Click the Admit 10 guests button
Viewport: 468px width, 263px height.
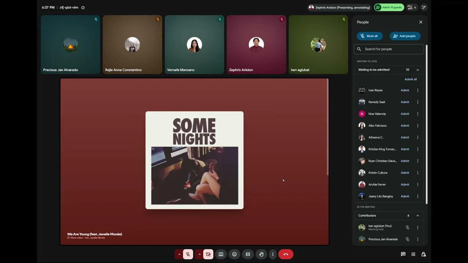pos(389,7)
